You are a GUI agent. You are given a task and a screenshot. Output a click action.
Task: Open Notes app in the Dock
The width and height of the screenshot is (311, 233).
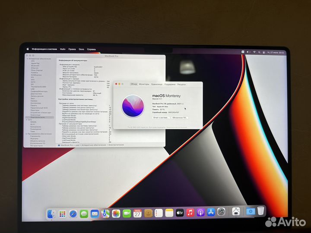[169, 213]
